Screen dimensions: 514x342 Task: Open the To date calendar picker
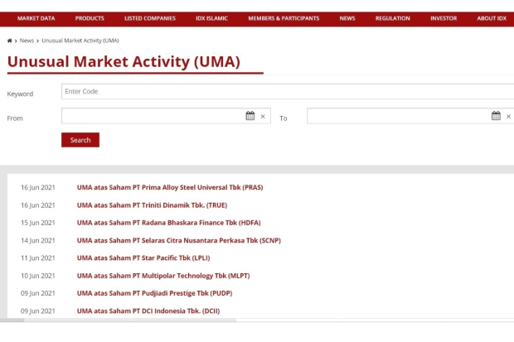click(x=496, y=116)
